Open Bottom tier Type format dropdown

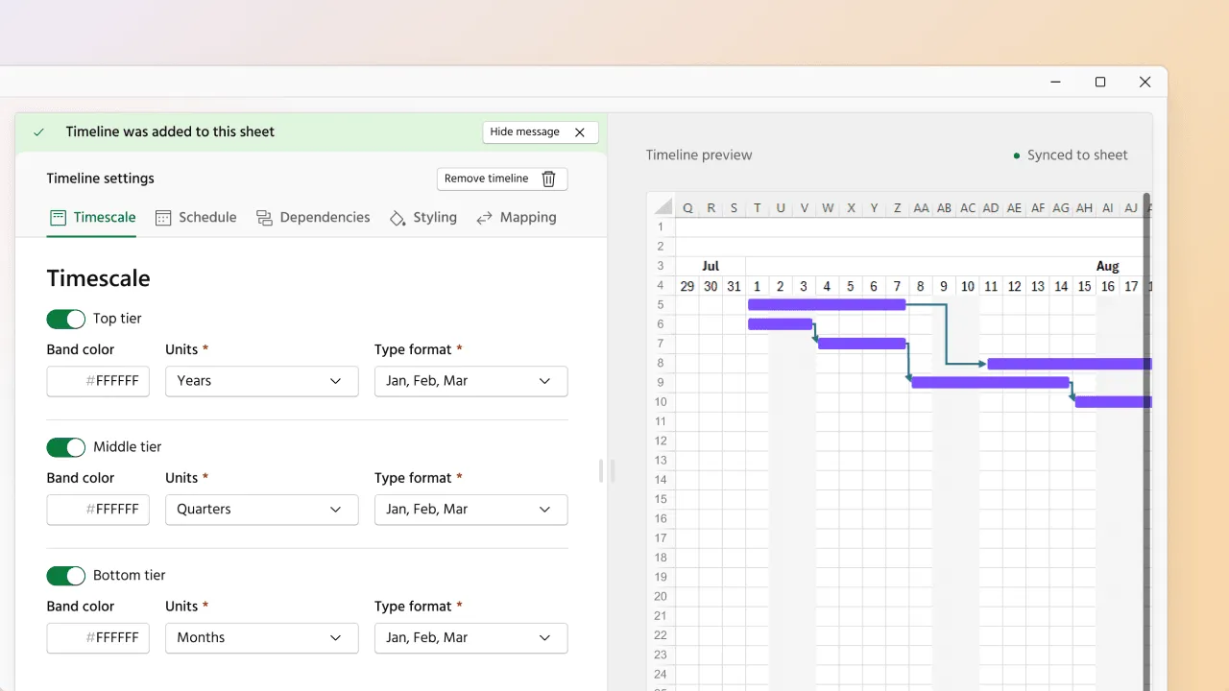(x=470, y=638)
